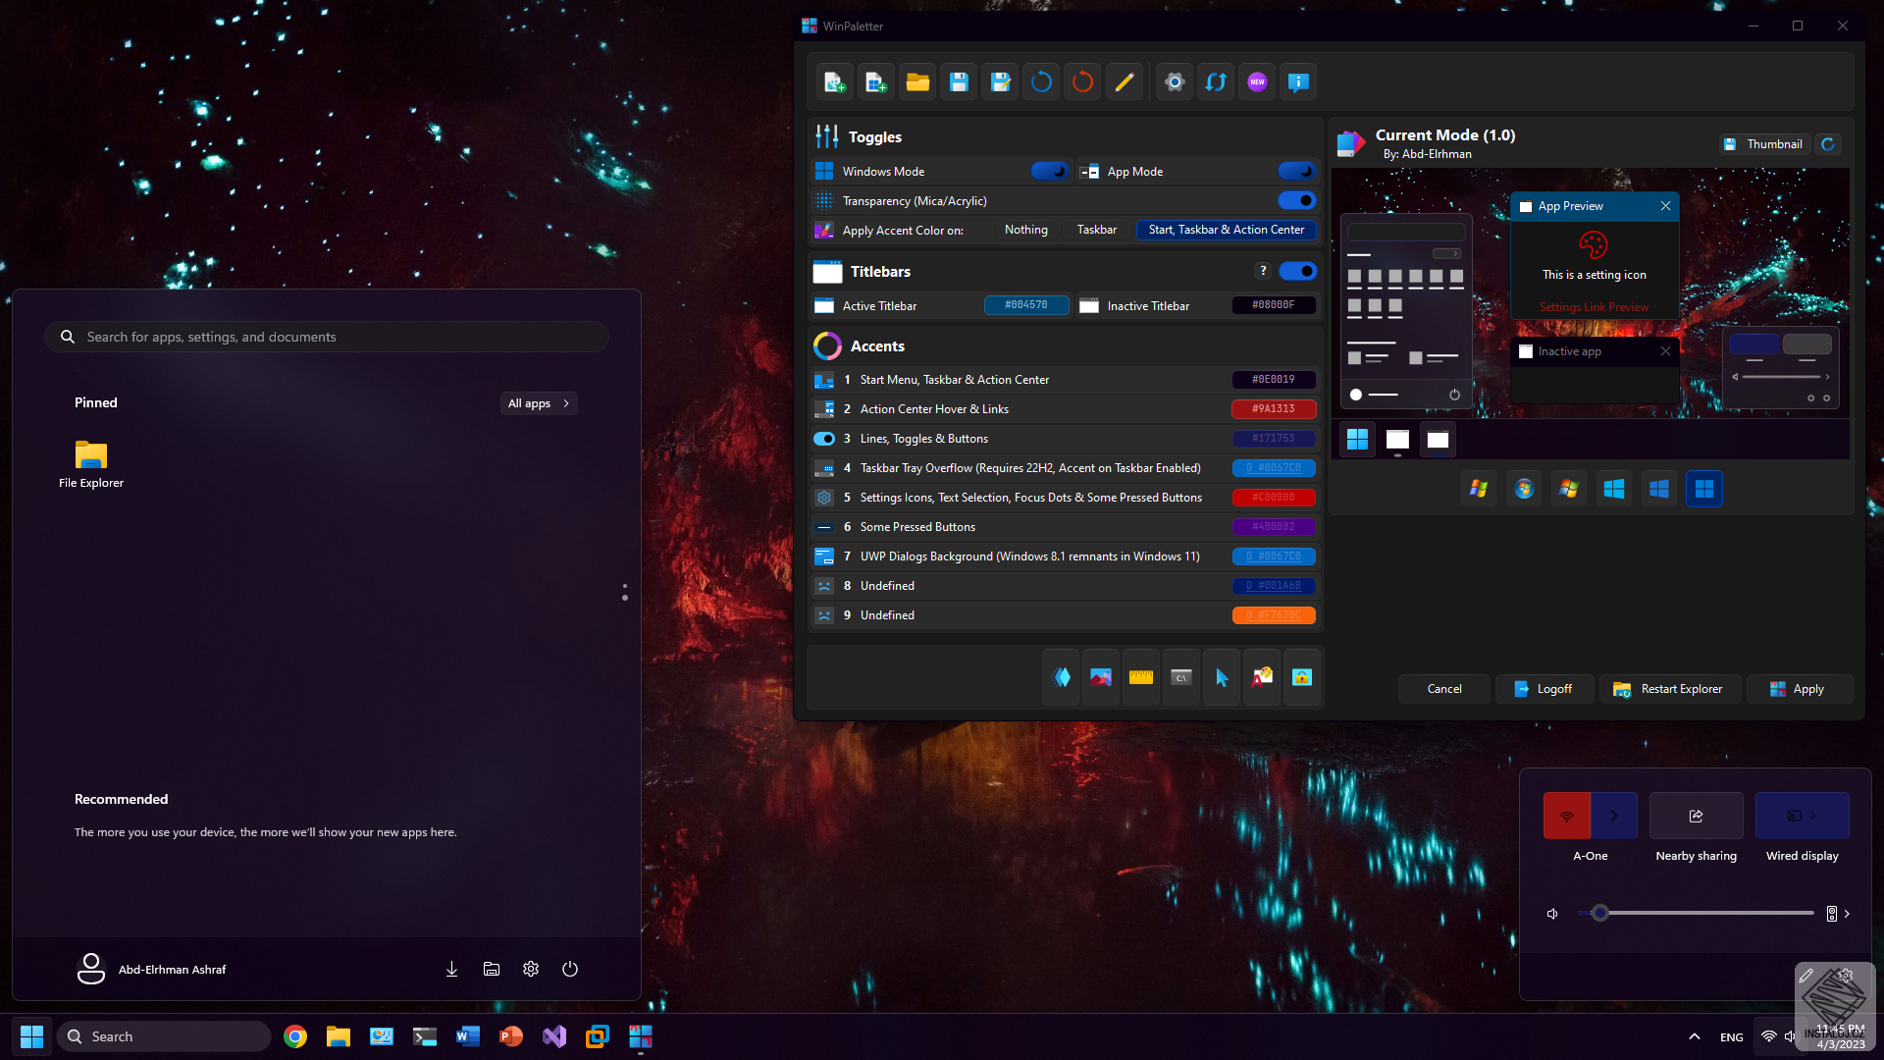Select Nothing accent color option
The height and width of the screenshot is (1060, 1884).
1025,230
